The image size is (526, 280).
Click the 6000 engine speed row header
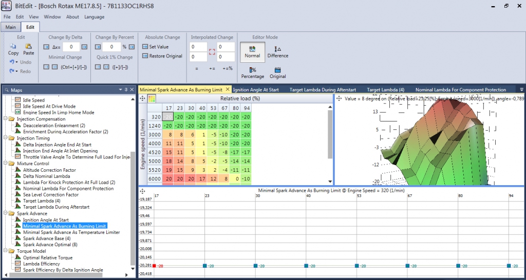(x=154, y=179)
